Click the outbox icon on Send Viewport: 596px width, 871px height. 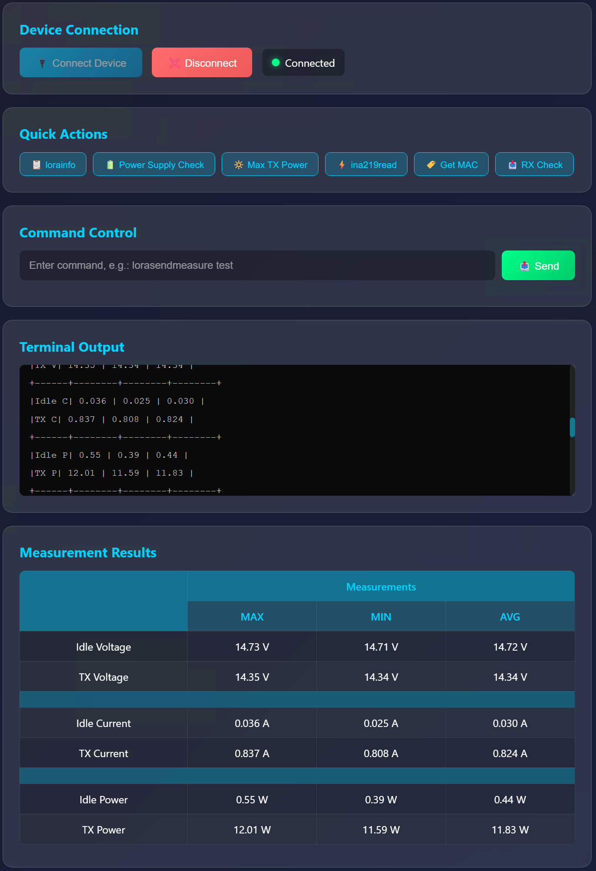click(524, 266)
